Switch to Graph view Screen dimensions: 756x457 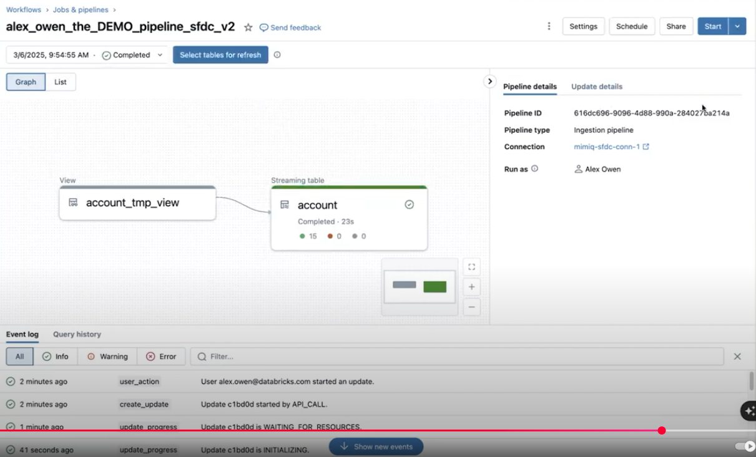coord(26,82)
